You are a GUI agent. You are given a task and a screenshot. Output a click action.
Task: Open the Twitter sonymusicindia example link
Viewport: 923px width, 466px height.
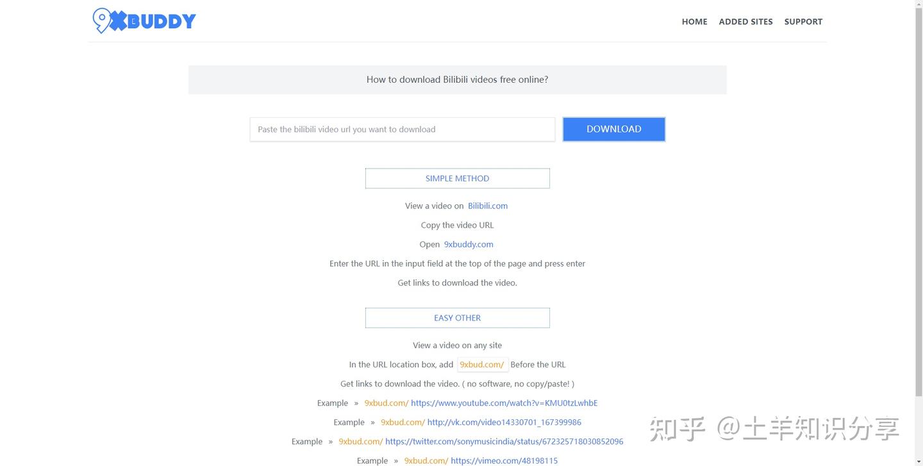(x=504, y=442)
